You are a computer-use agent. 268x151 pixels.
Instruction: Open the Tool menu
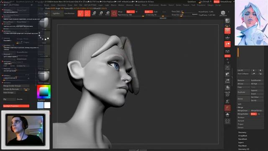[193, 5]
